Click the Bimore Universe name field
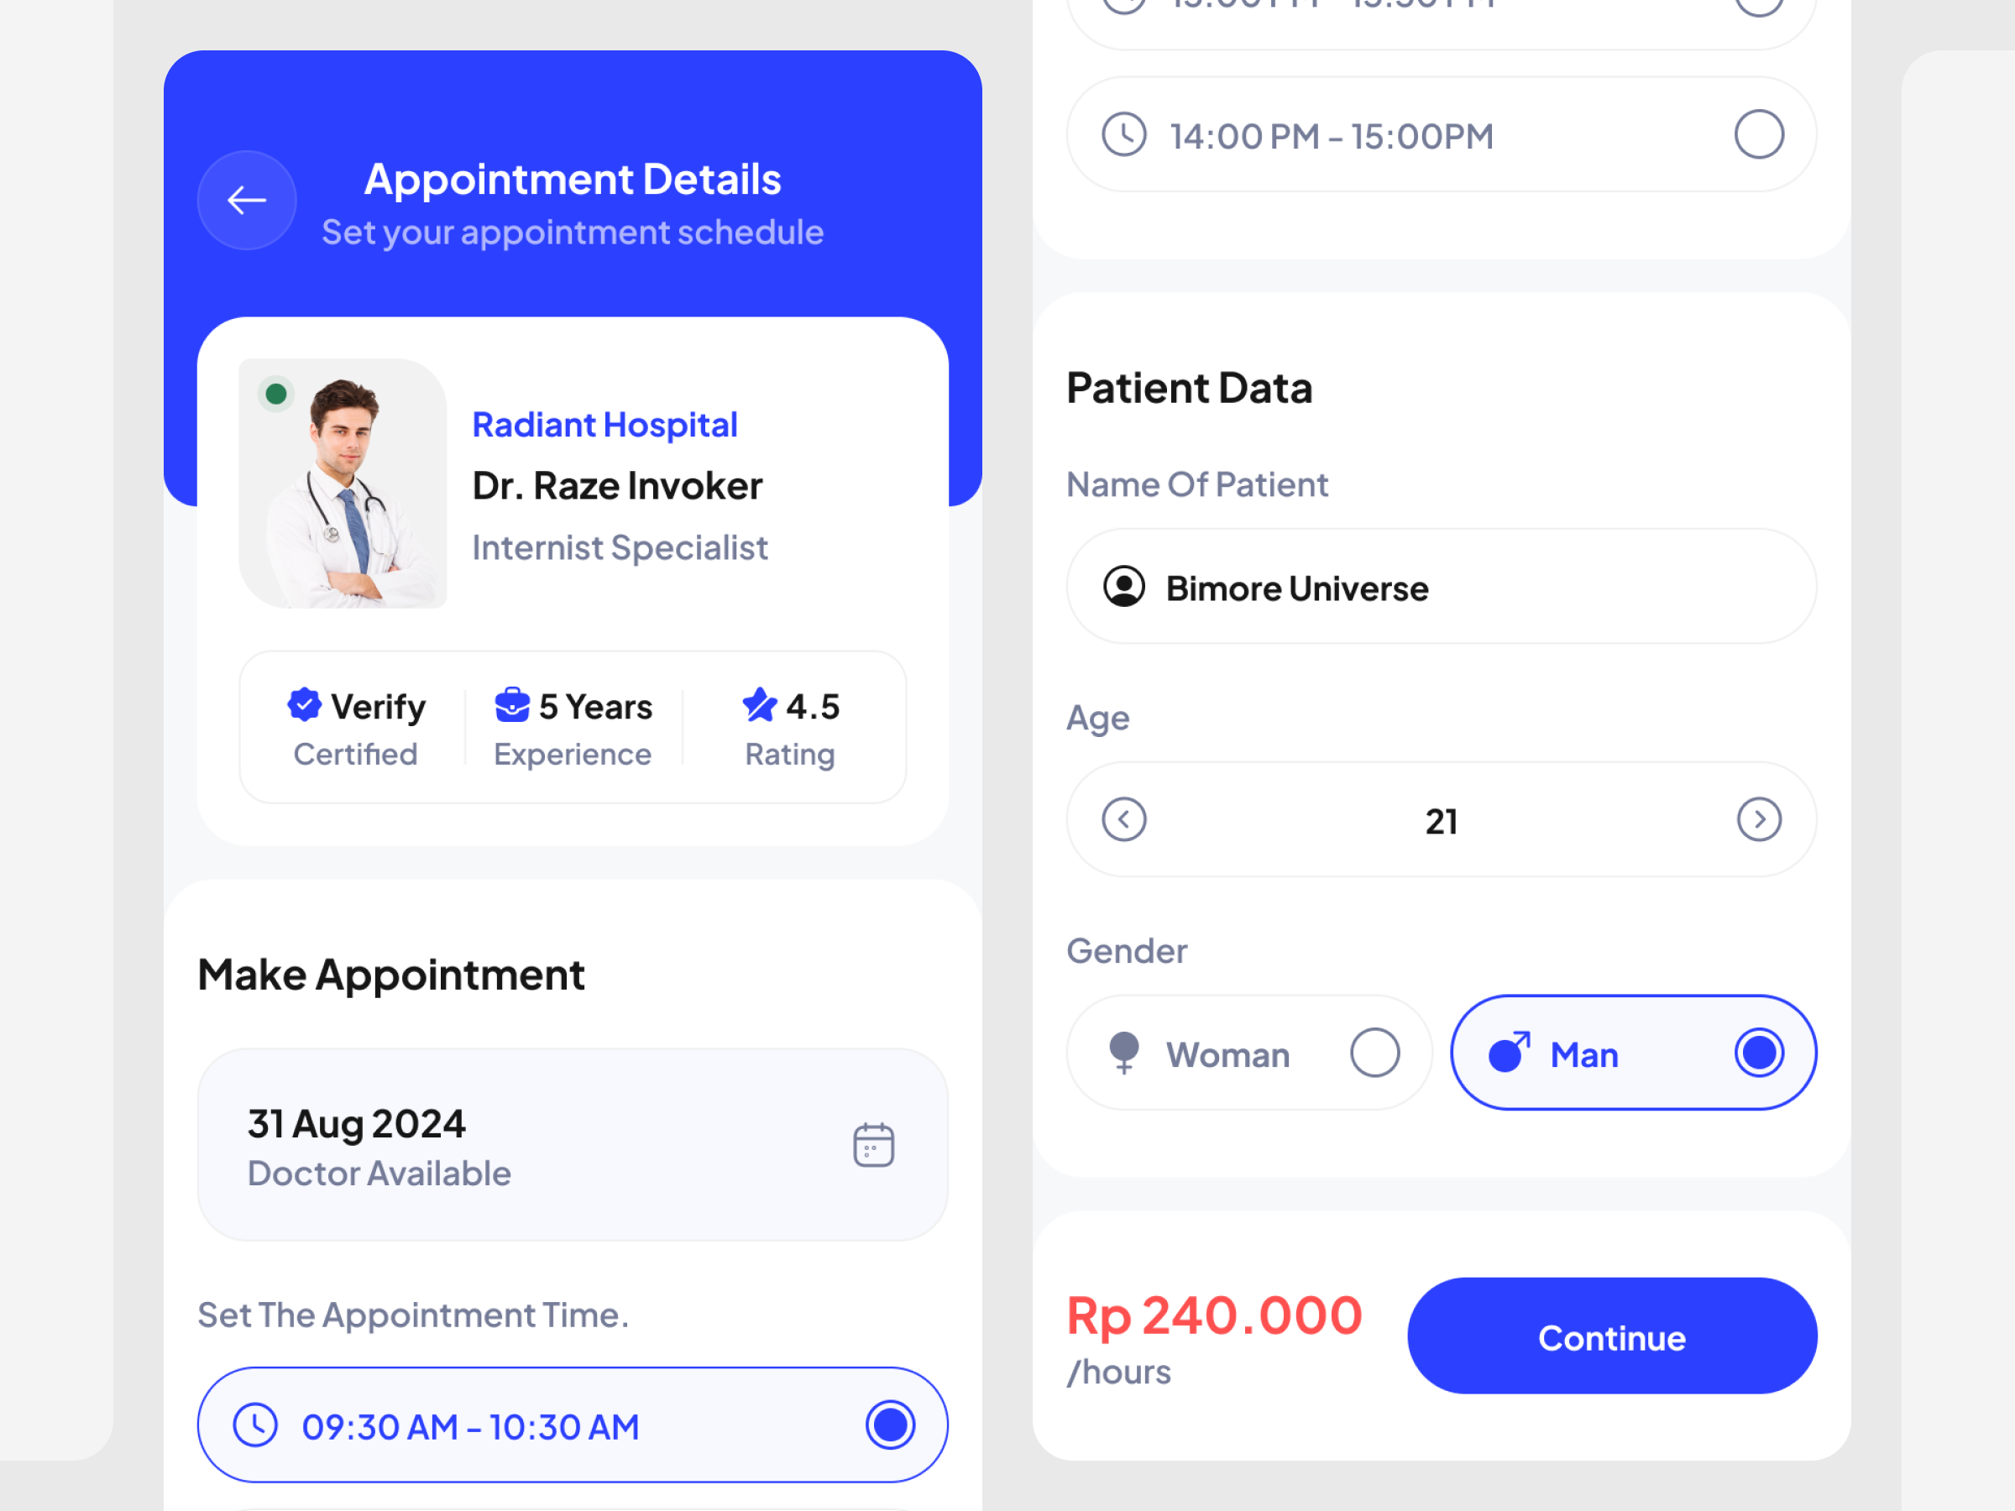Viewport: 2015px width, 1511px height. (1442, 587)
